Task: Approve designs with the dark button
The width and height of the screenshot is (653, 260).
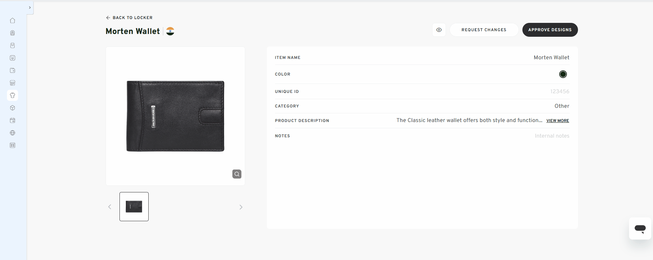Action: tap(550, 30)
